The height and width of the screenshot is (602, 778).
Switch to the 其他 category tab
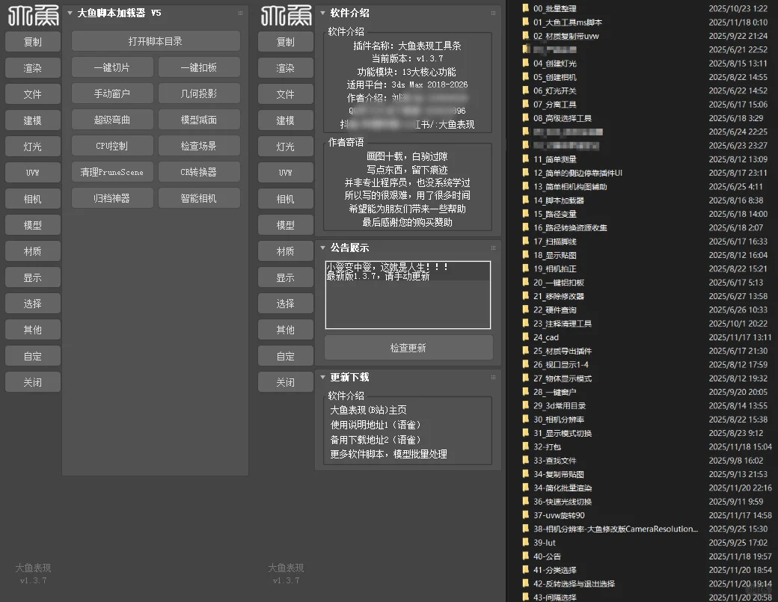[32, 329]
